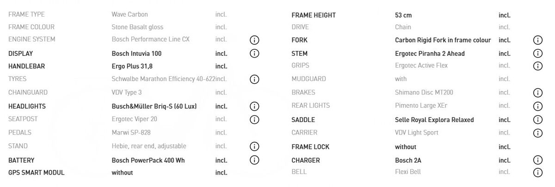Open info icon for Engine System row

tap(254, 40)
